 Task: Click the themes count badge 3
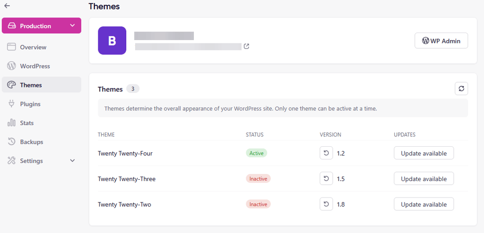click(x=133, y=89)
